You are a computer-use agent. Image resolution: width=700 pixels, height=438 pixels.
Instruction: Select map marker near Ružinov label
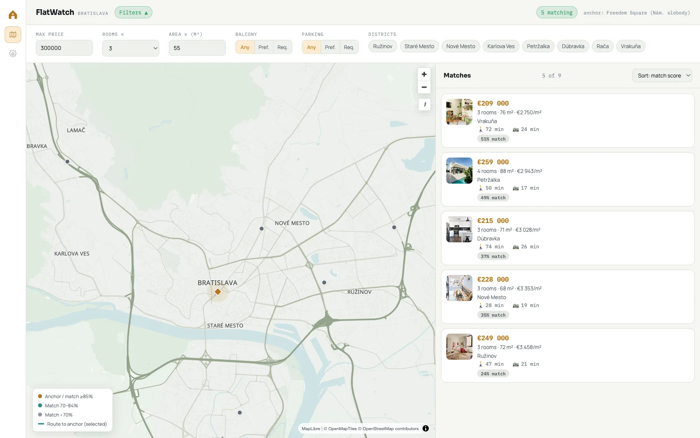324,283
